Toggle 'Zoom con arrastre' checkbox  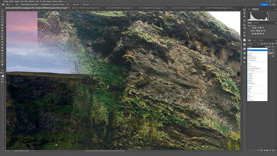click(x=54, y=5)
